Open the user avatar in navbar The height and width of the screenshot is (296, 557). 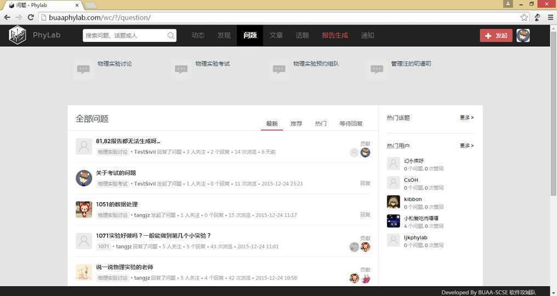(x=523, y=36)
